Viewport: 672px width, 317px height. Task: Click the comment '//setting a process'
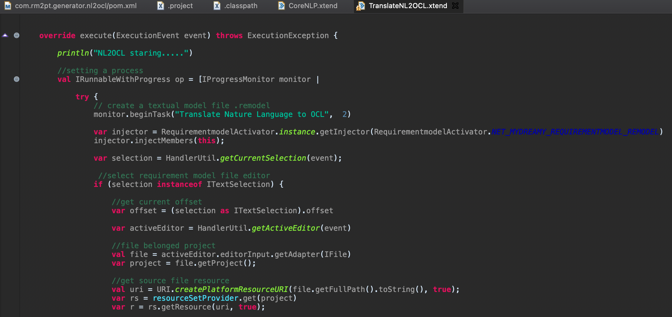click(x=100, y=71)
